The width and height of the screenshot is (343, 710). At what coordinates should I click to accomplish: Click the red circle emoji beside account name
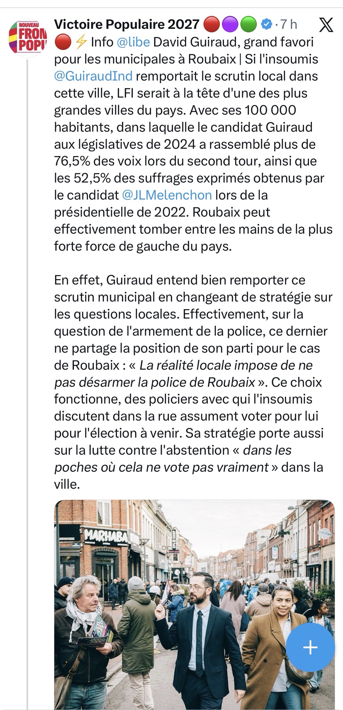(x=212, y=24)
